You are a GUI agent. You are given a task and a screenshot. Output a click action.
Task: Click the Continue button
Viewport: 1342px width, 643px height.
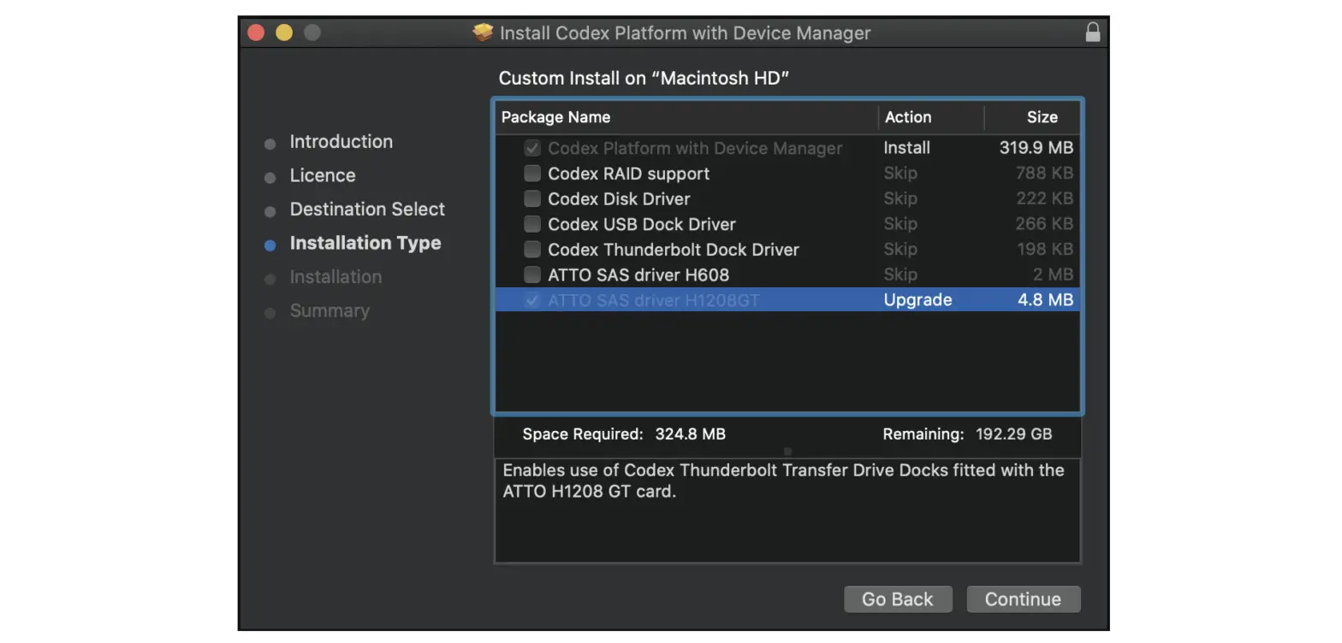pos(1023,599)
